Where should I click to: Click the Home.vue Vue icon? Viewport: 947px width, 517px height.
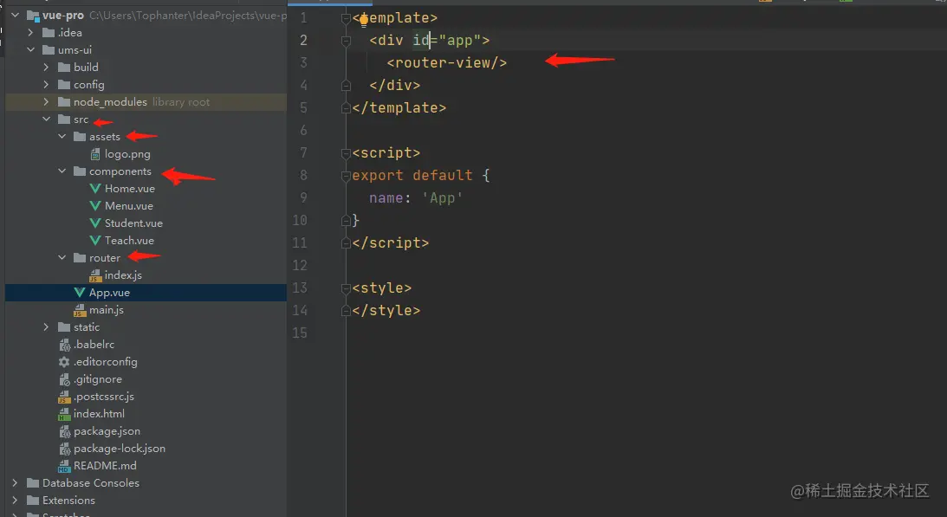pyautogui.click(x=94, y=189)
